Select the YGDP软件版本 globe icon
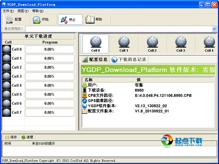 click(85, 106)
